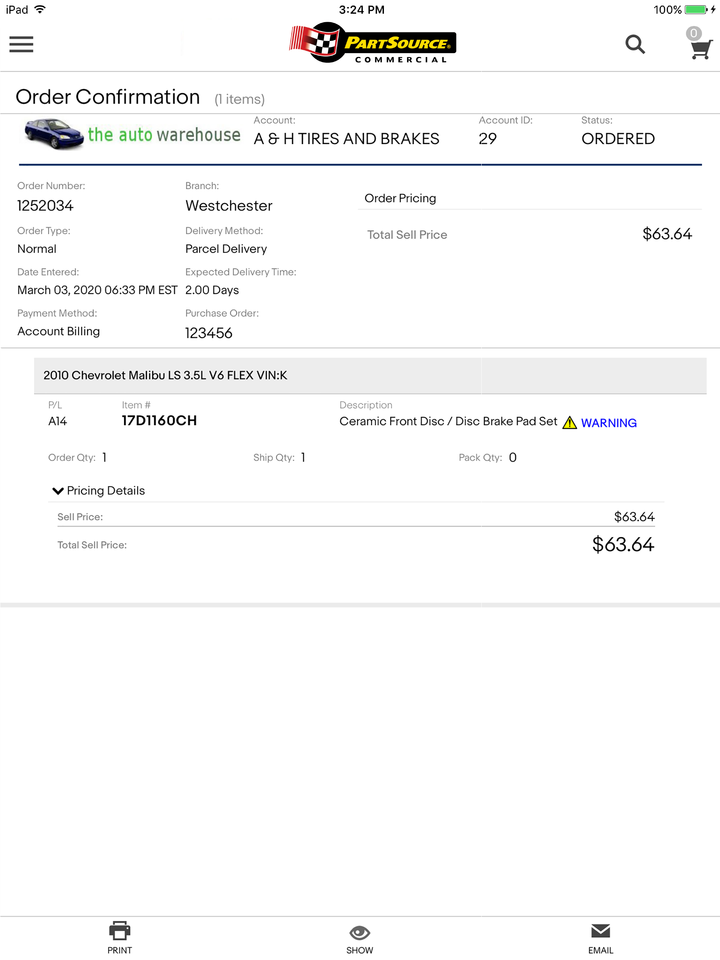Click the Pricing Details chevron arrow

[58, 491]
